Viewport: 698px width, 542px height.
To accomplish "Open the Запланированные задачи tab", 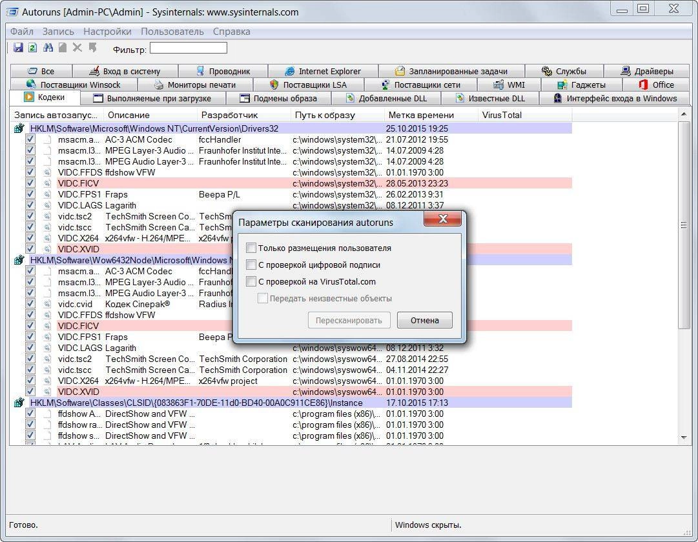I will click(x=451, y=71).
